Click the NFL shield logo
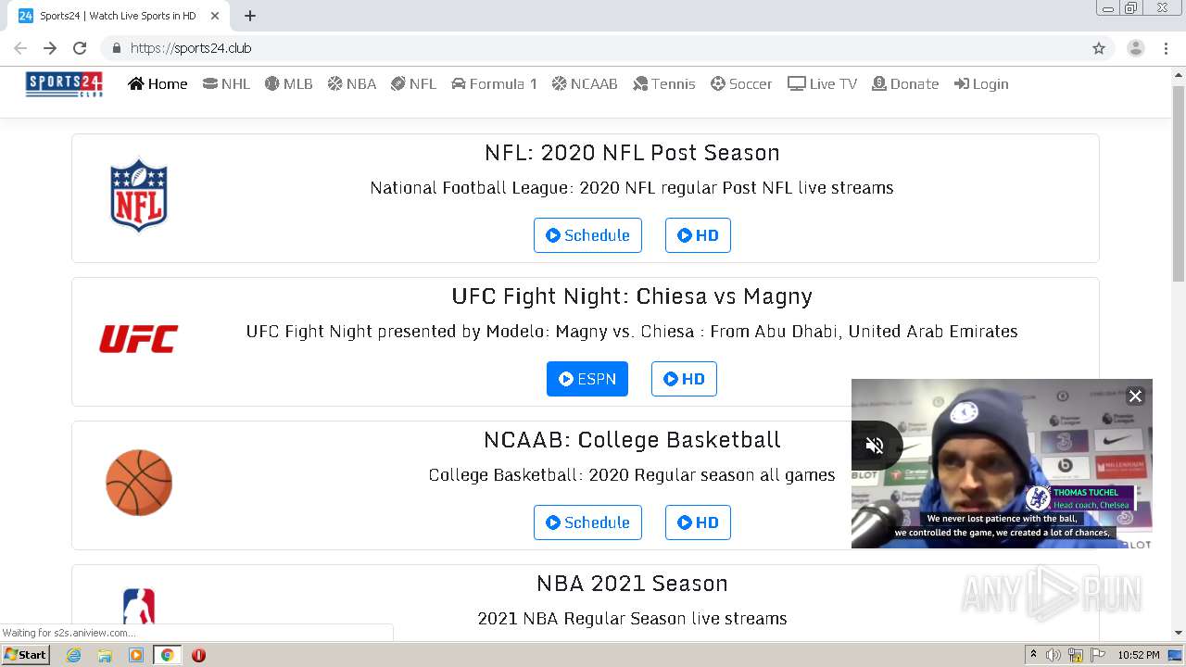The height and width of the screenshot is (667, 1186). pyautogui.click(x=139, y=195)
